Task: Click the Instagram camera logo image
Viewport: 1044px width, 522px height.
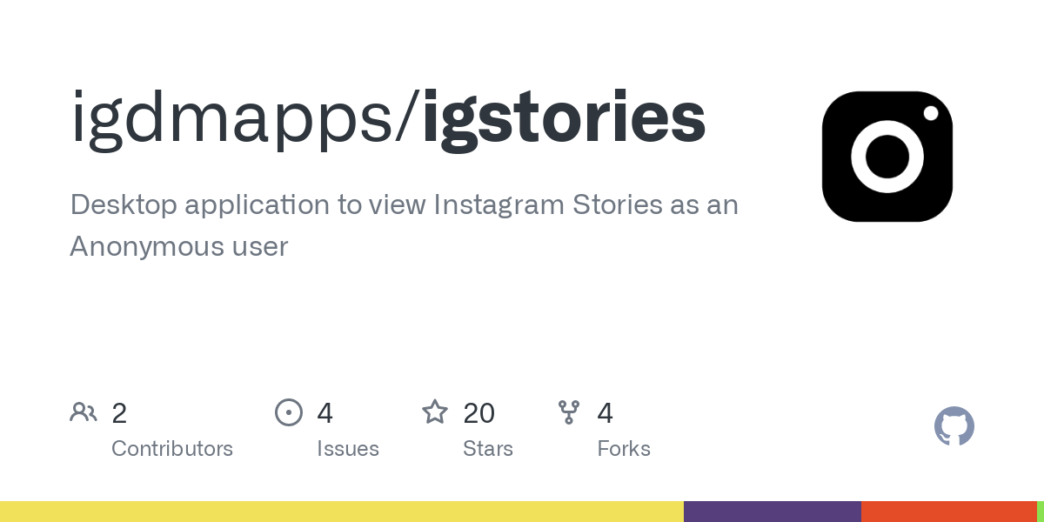Action: [887, 157]
